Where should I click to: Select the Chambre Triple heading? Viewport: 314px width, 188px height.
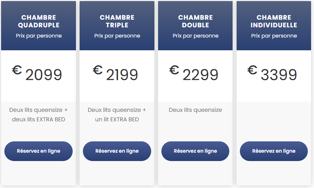117,21
